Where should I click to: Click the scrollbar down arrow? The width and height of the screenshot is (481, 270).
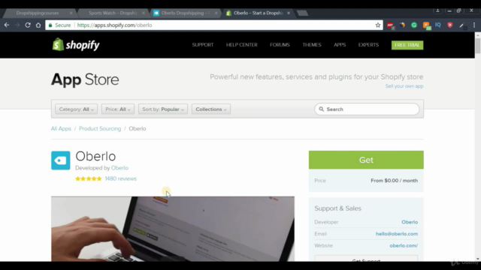click(x=478, y=259)
